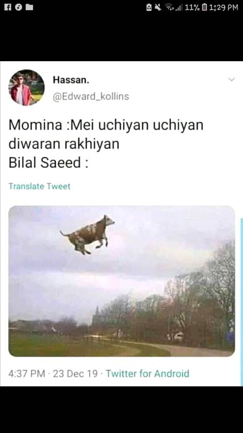
Task: Tap the folder notification icon in status bar
Action: 30,8
